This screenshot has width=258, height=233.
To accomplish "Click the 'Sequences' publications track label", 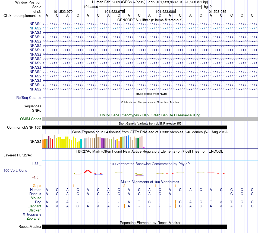I will (x=32, y=106).
